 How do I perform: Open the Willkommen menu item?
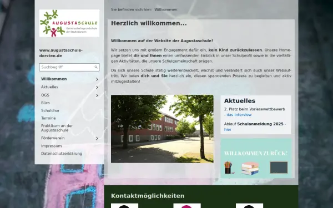coord(54,79)
